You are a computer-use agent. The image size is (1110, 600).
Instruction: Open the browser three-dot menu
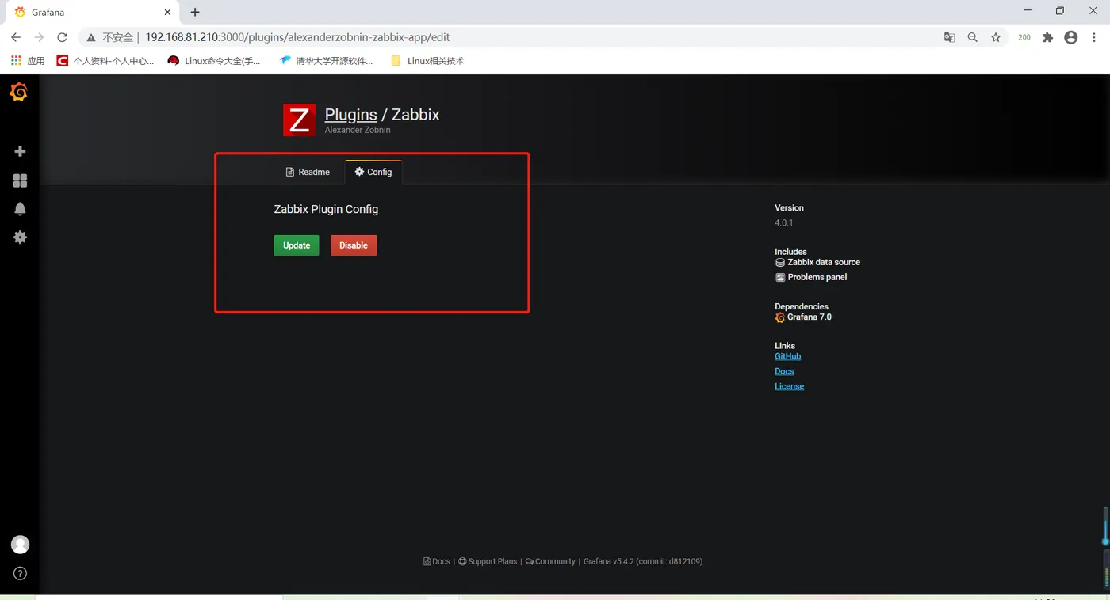pos(1095,37)
